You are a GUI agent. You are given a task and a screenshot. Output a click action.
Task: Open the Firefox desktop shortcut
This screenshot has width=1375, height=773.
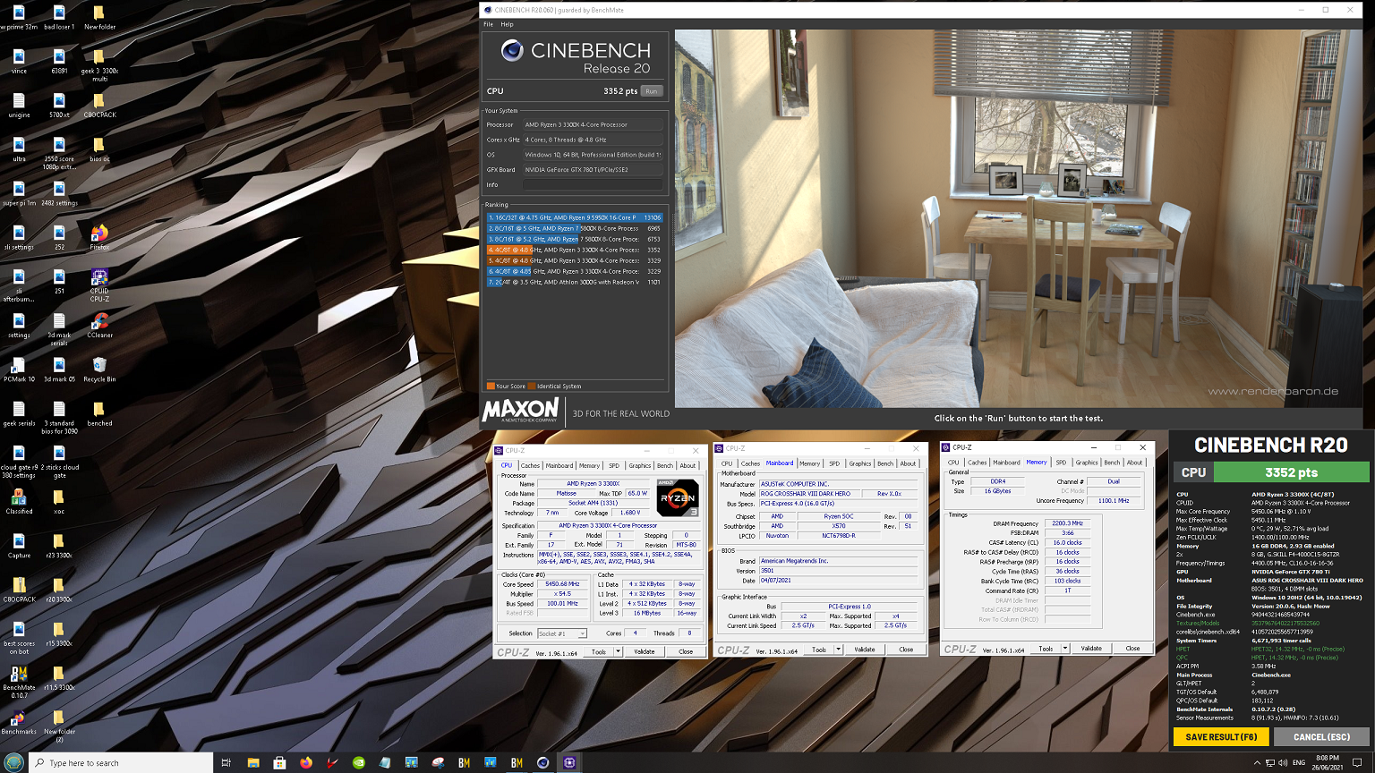click(99, 237)
